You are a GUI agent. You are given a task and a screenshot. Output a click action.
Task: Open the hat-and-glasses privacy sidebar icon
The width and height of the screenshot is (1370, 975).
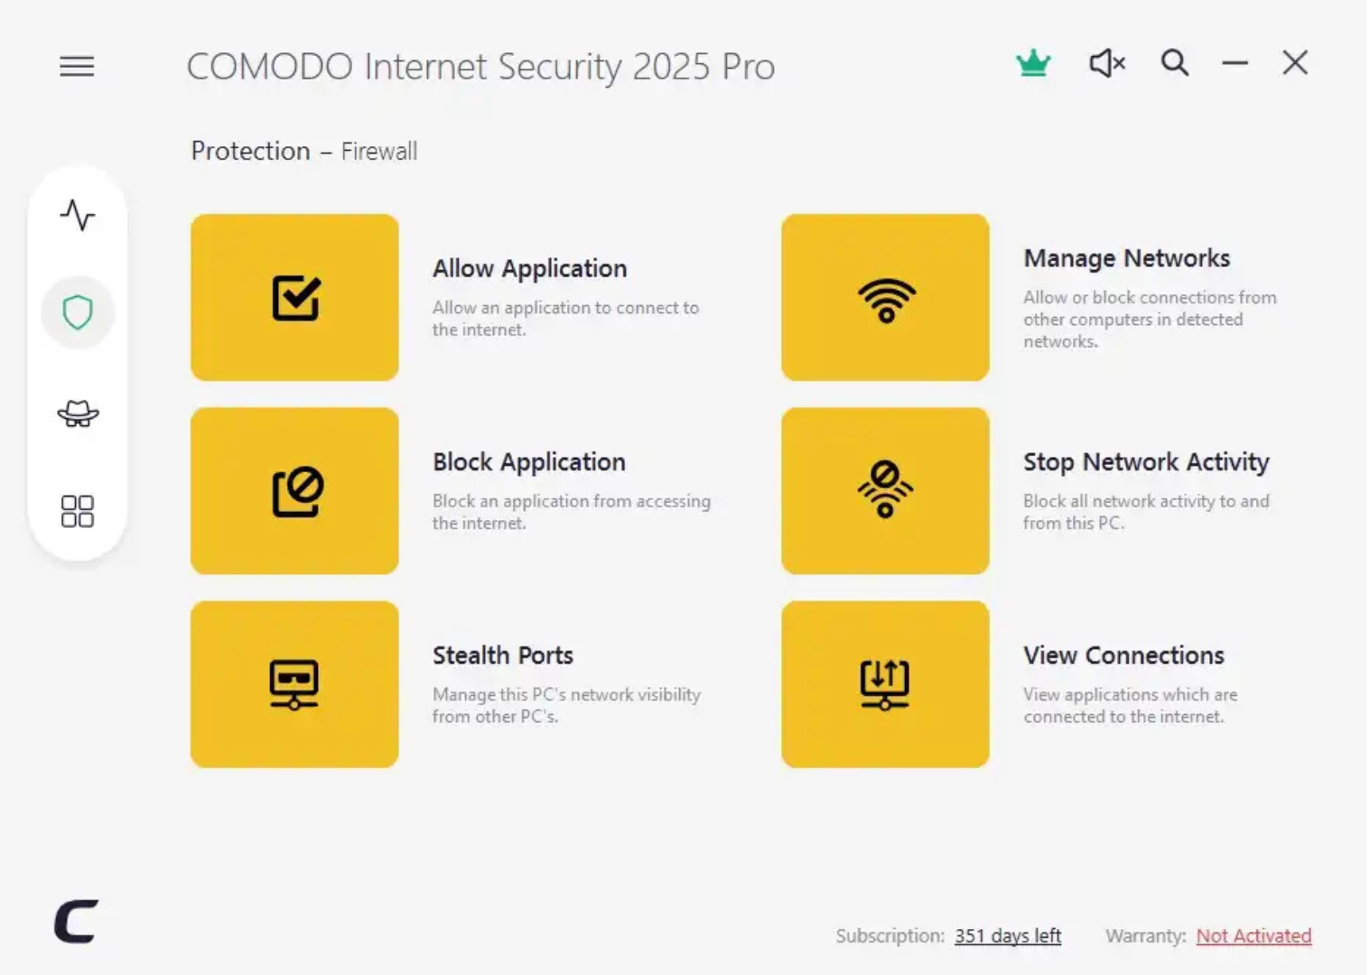78,413
